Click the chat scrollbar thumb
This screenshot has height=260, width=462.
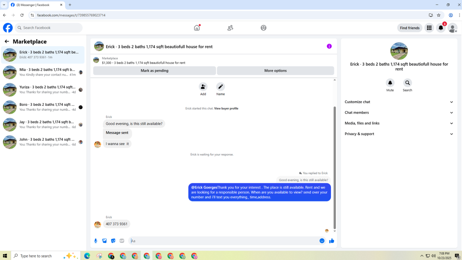pos(335,168)
